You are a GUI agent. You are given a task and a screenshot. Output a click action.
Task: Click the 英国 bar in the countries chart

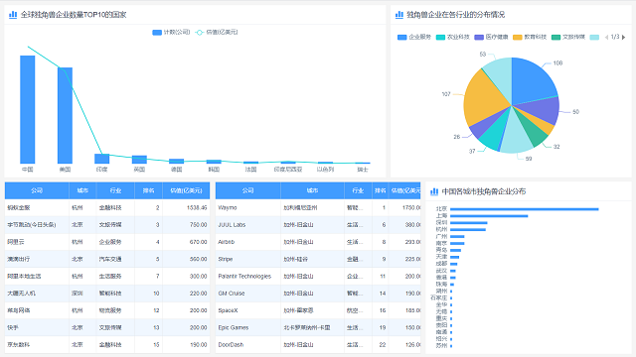pyautogui.click(x=139, y=160)
